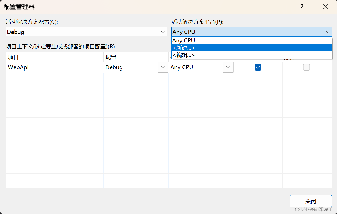Toggle the deploy checkbox in WebApi row
Image resolution: width=337 pixels, height=214 pixels.
coord(307,67)
